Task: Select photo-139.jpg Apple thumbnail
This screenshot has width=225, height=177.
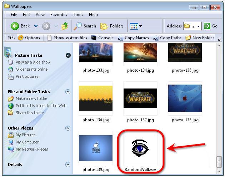Action: tap(96, 148)
